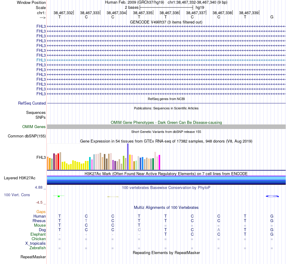Select the Human alignment row label
Screen dimensions: 286x264
coord(39,216)
